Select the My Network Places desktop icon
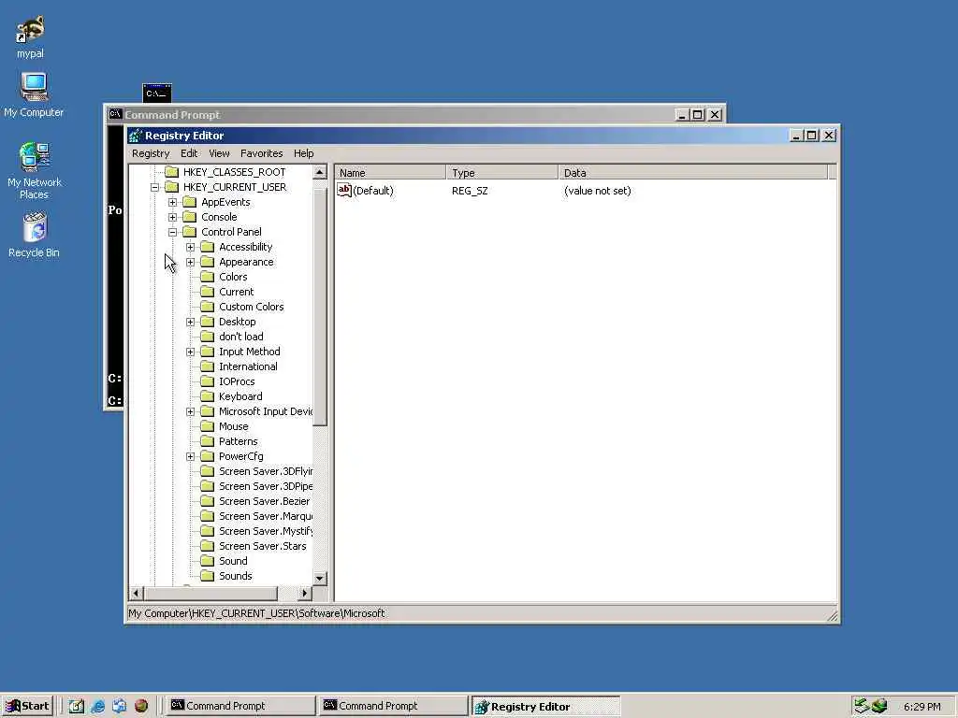The width and height of the screenshot is (958, 718). (35, 156)
